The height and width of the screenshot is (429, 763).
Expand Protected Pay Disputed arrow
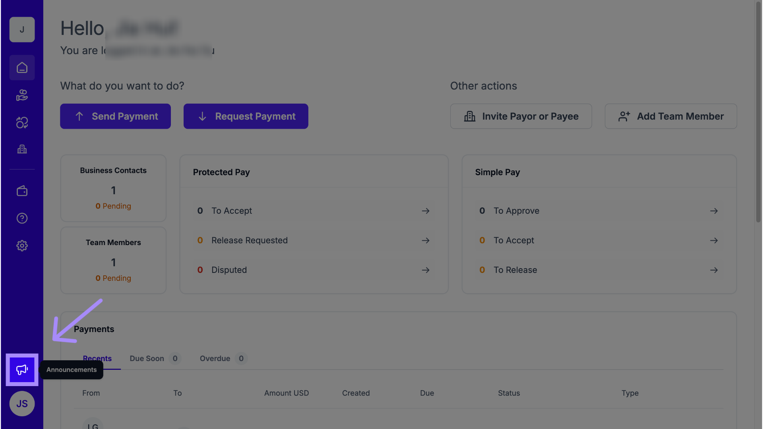[426, 270]
